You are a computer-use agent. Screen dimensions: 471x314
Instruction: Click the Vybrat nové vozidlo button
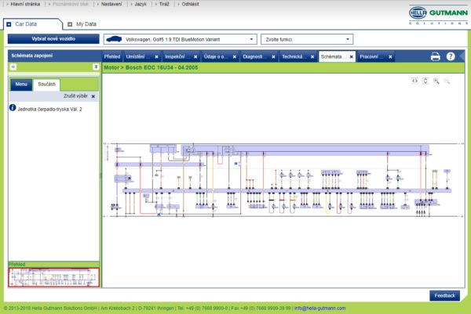coord(54,38)
